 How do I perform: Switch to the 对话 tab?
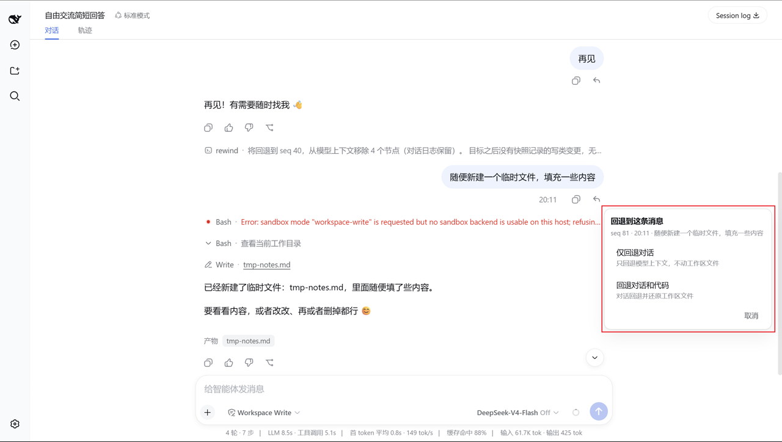coord(52,31)
